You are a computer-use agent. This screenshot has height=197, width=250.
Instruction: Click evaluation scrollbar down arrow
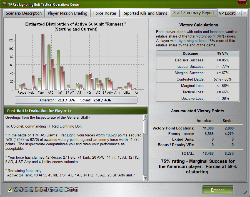(x=145, y=178)
